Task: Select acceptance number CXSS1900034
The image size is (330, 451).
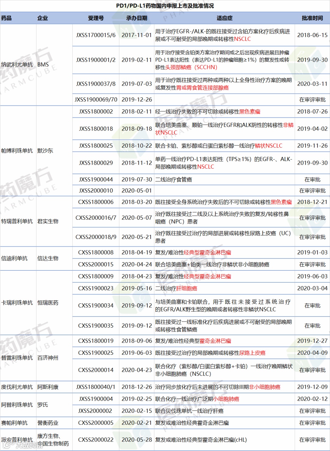Action: [x=96, y=306]
